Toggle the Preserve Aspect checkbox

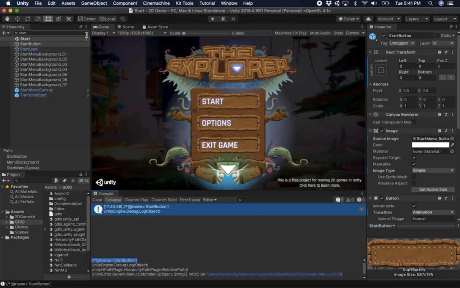point(414,183)
